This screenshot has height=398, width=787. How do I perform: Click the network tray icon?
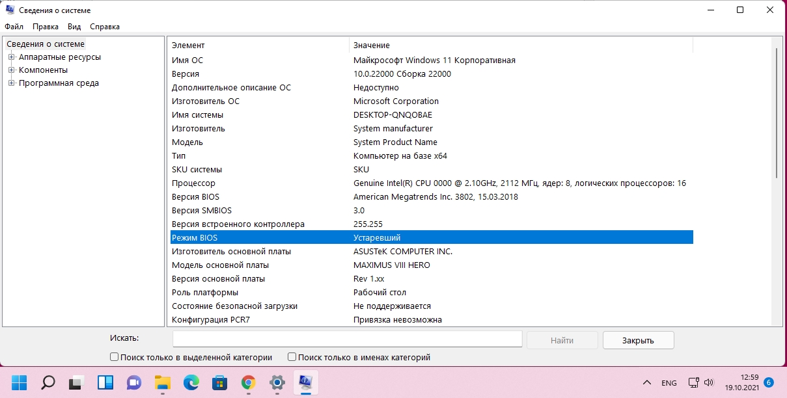tap(694, 382)
